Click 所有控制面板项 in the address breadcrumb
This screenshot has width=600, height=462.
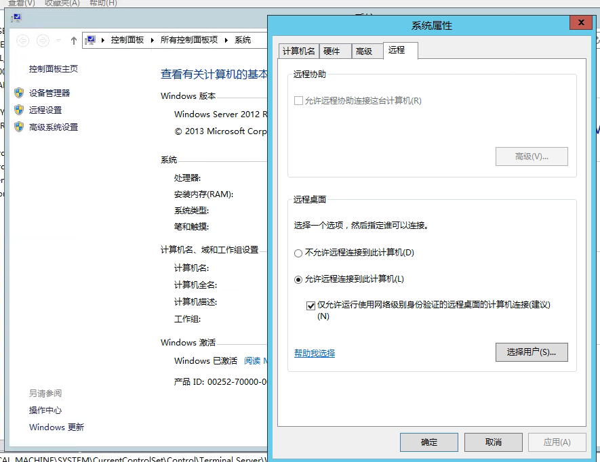click(x=189, y=40)
